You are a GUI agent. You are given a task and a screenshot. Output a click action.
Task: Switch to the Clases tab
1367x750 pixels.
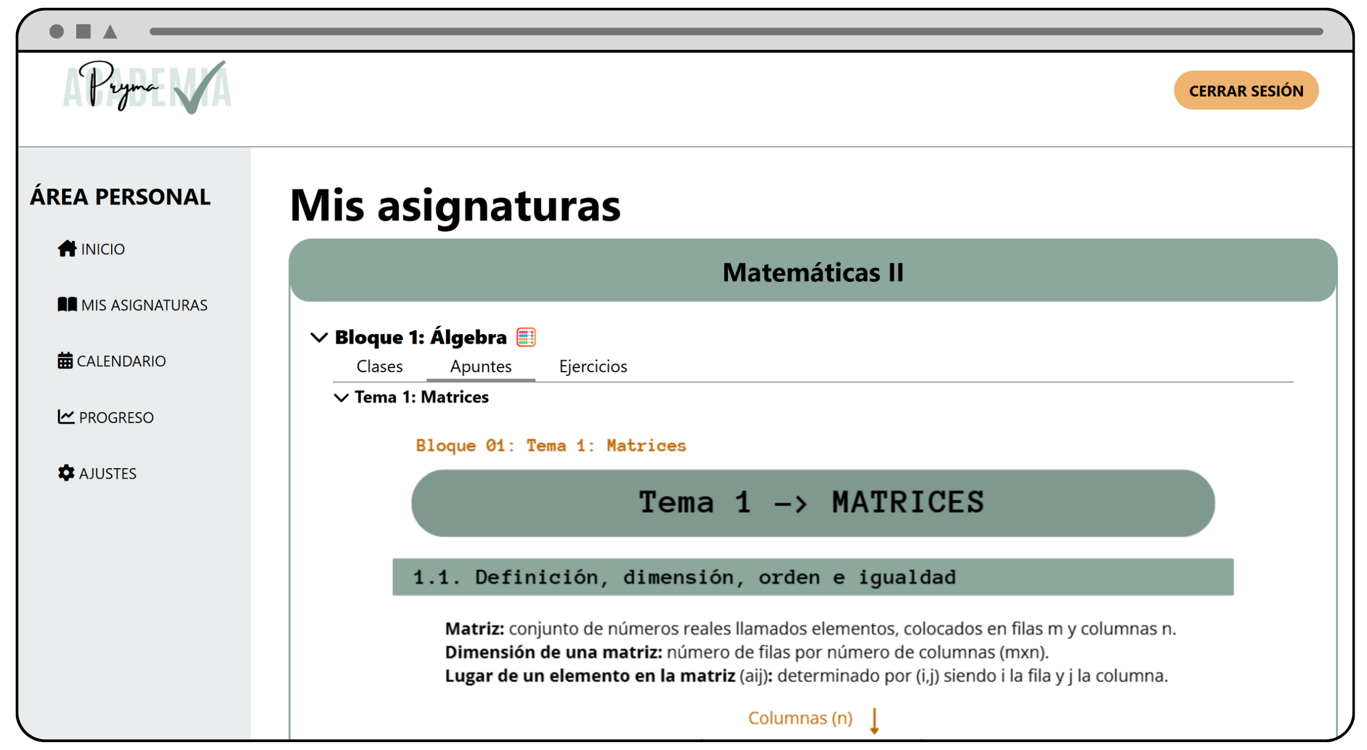[x=379, y=366]
